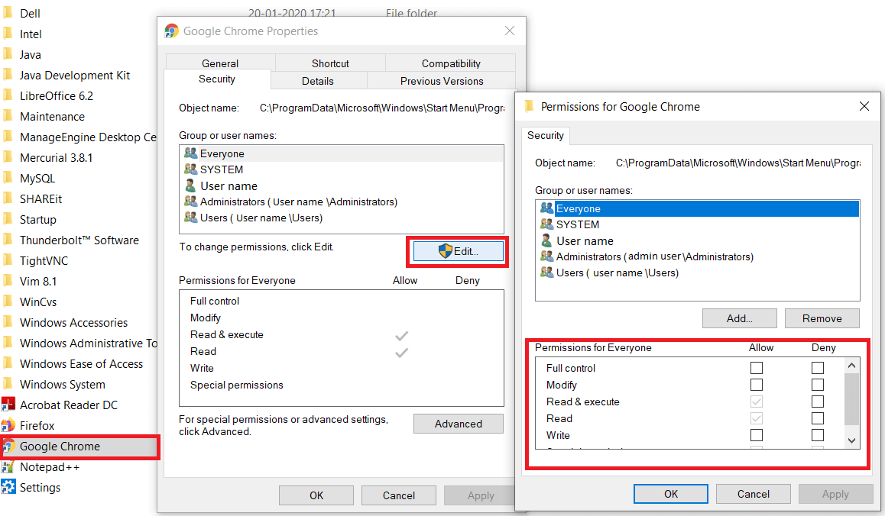Click Administrators icon in Permissions dialog
885x516 pixels.
tap(546, 256)
